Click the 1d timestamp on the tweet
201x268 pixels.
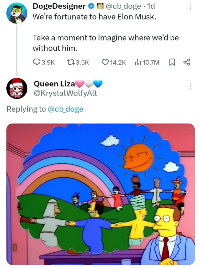click(x=151, y=6)
